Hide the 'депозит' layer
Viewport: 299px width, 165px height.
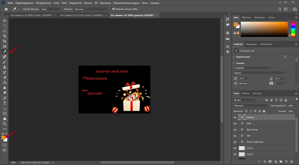click(235, 118)
